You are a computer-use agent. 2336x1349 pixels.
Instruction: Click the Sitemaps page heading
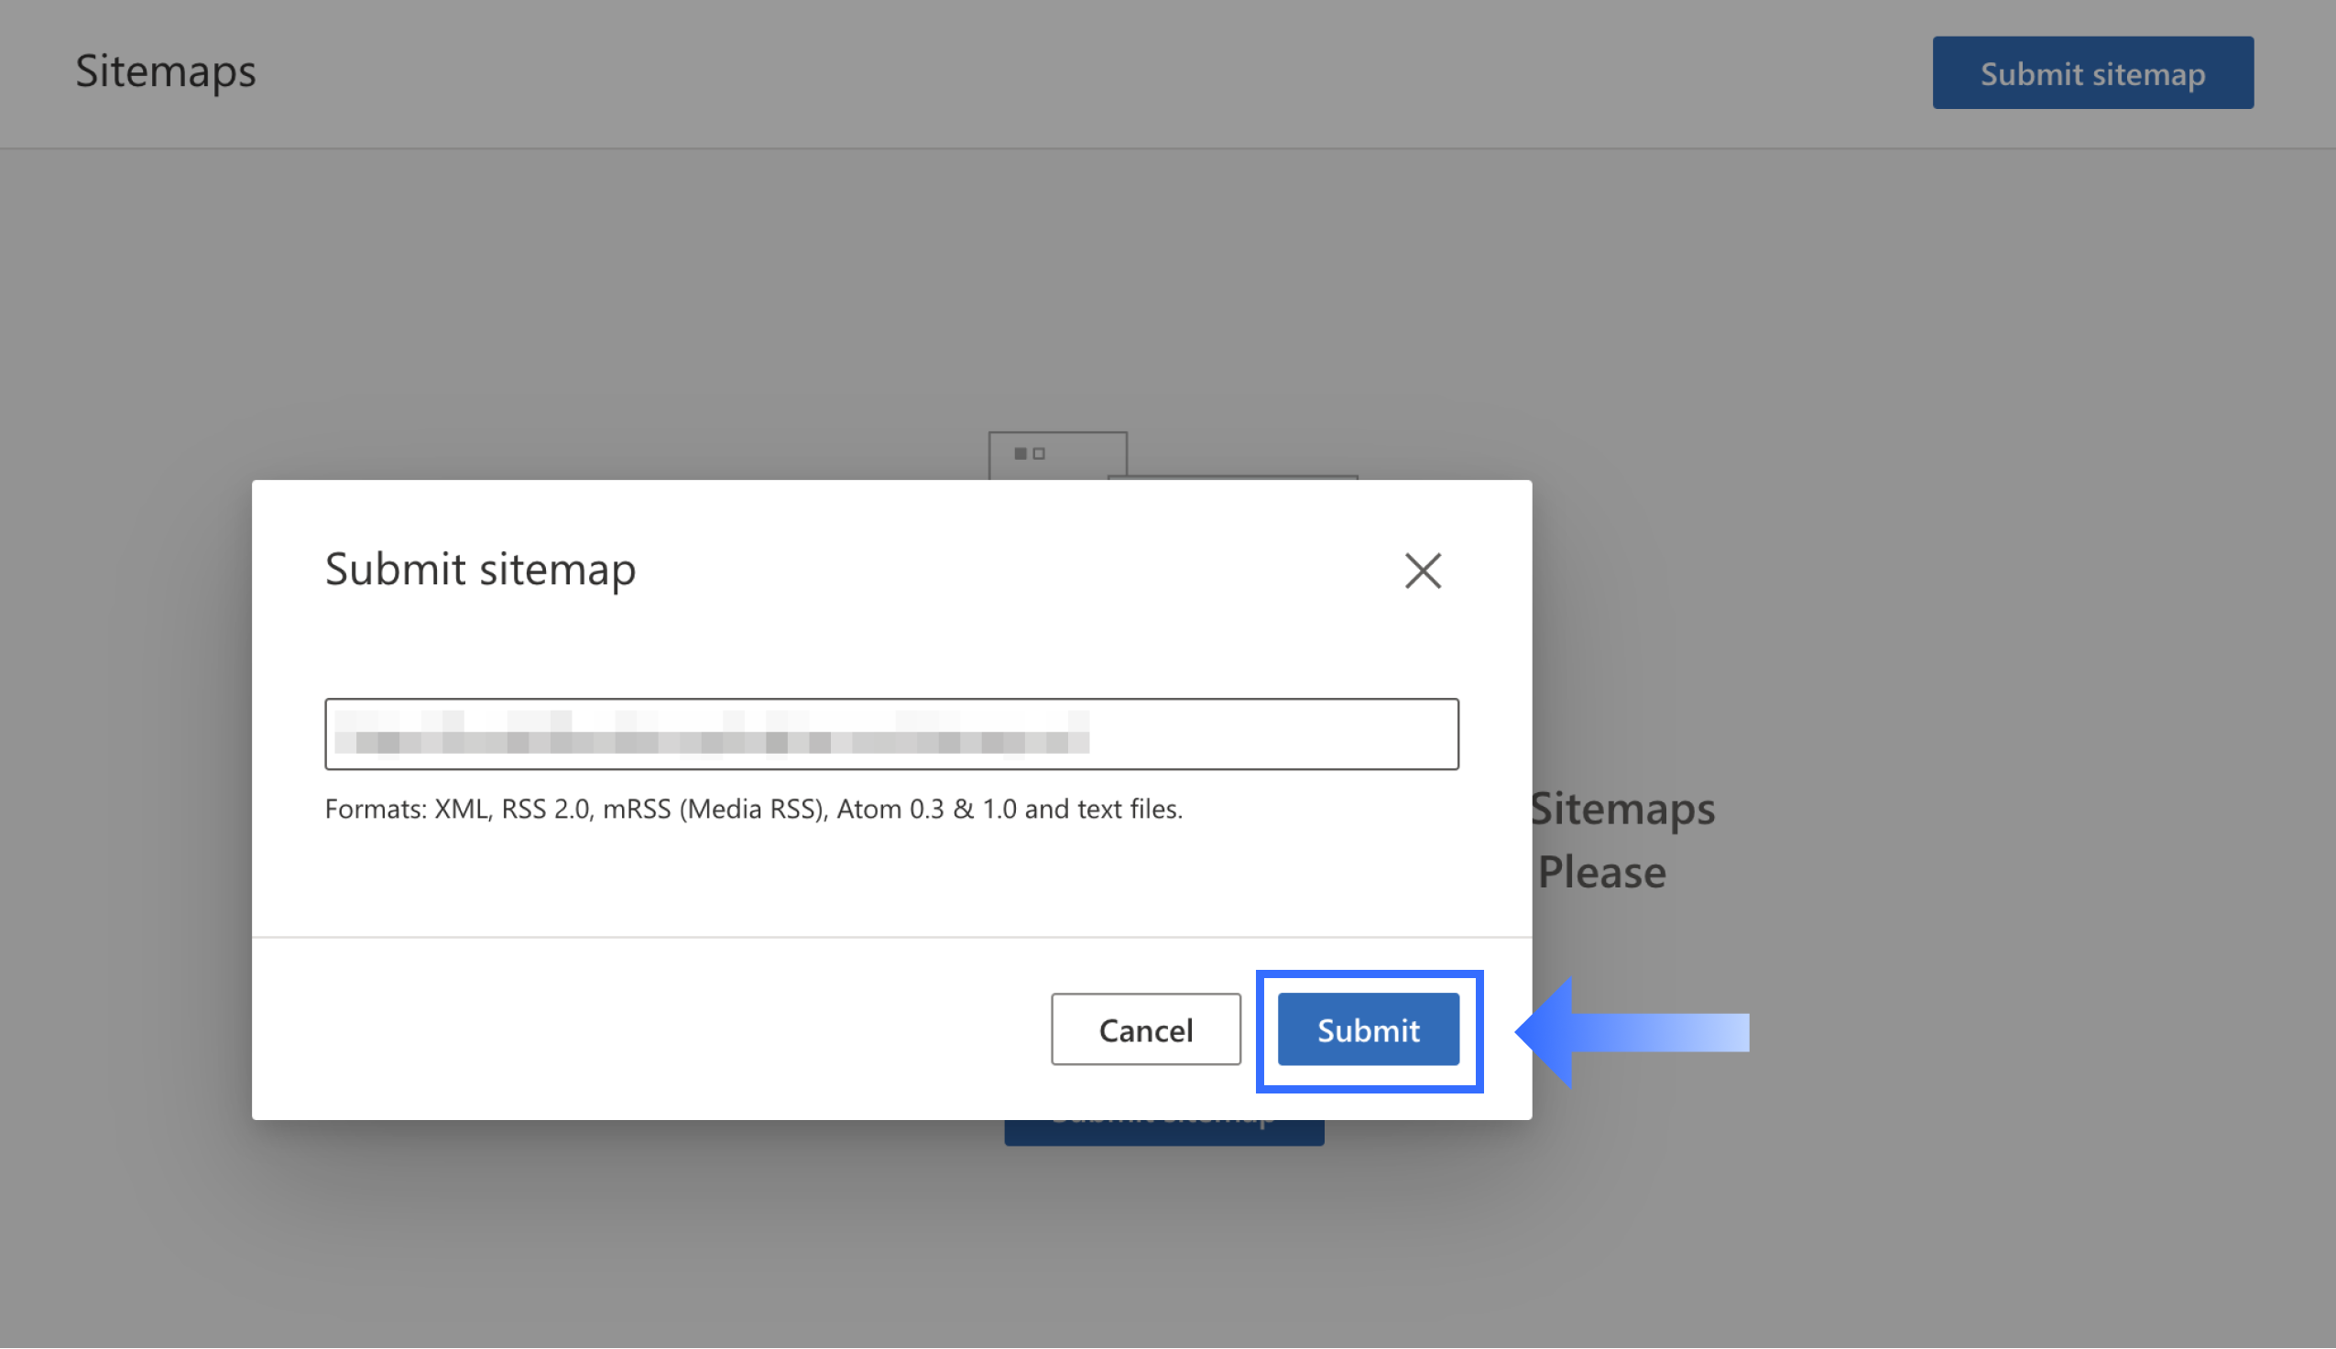(x=166, y=71)
